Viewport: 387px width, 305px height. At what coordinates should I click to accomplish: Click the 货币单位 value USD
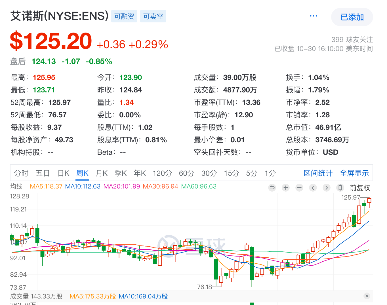(331, 152)
